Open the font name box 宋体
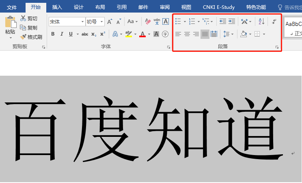302x183 pixels. coord(67,22)
